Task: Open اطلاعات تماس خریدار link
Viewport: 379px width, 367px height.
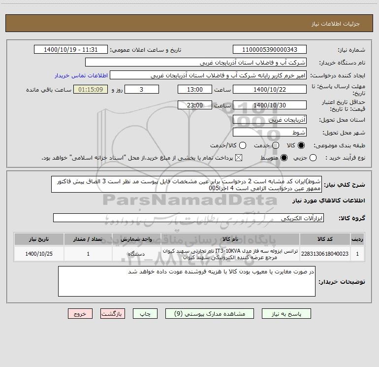Action: point(81,75)
